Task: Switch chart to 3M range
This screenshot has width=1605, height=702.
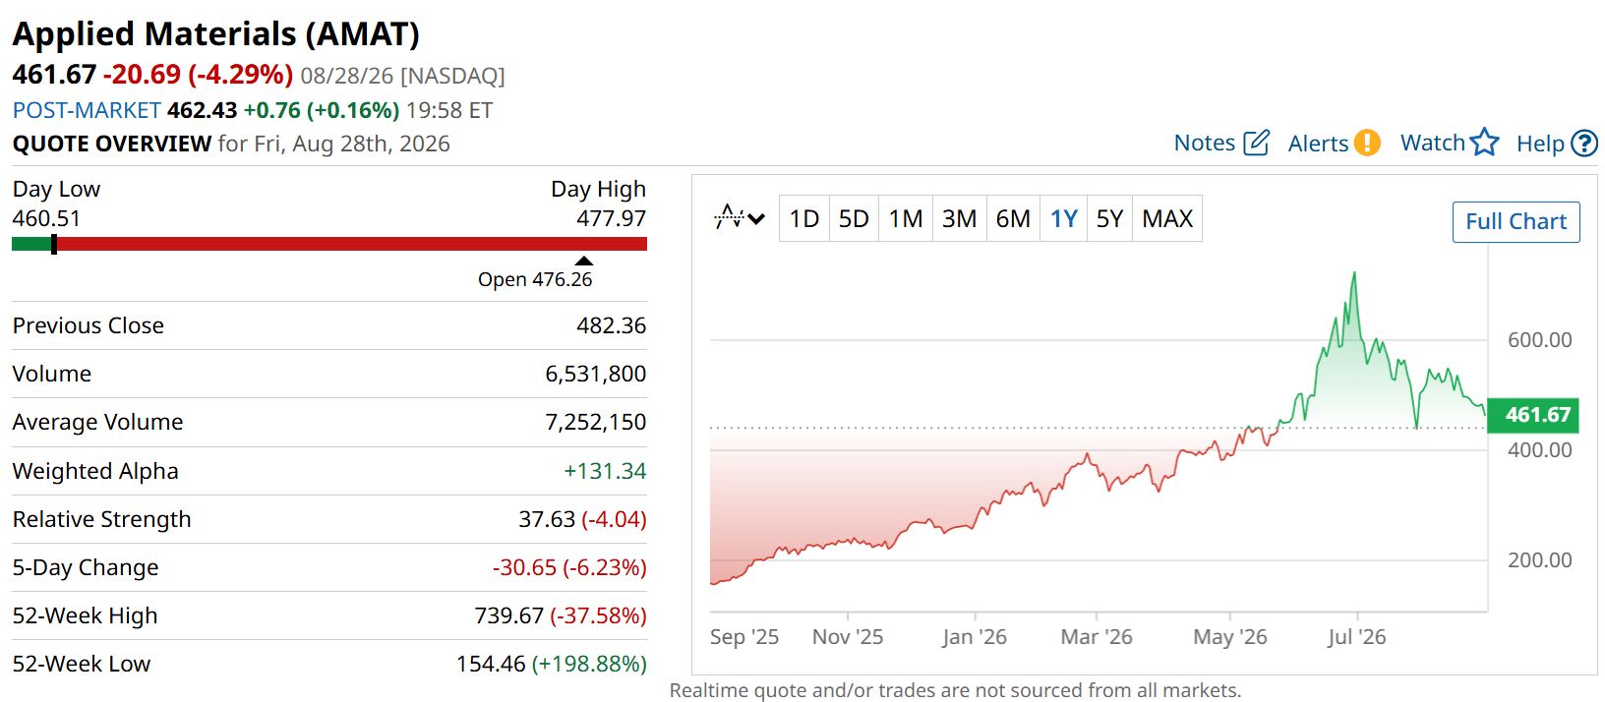Action: (959, 218)
